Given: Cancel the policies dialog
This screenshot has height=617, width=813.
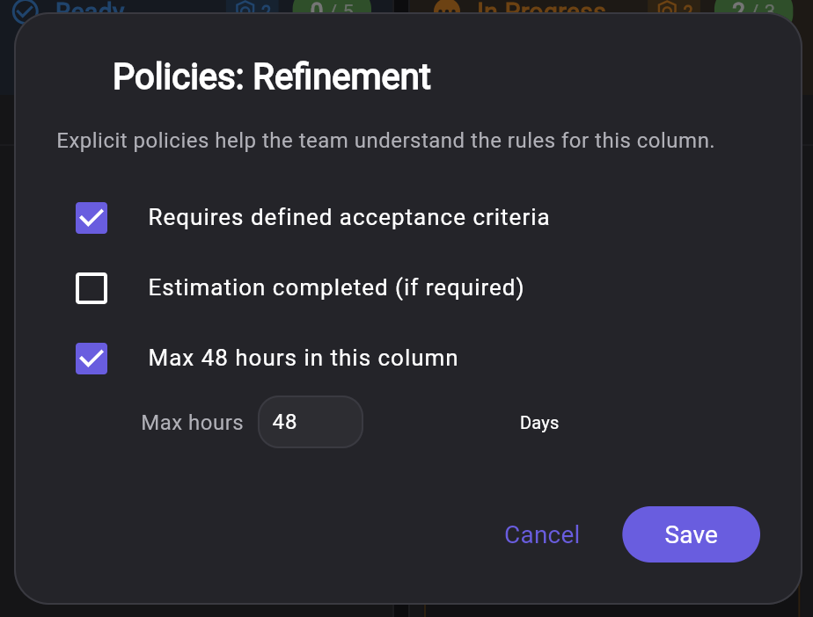Looking at the screenshot, I should (541, 534).
